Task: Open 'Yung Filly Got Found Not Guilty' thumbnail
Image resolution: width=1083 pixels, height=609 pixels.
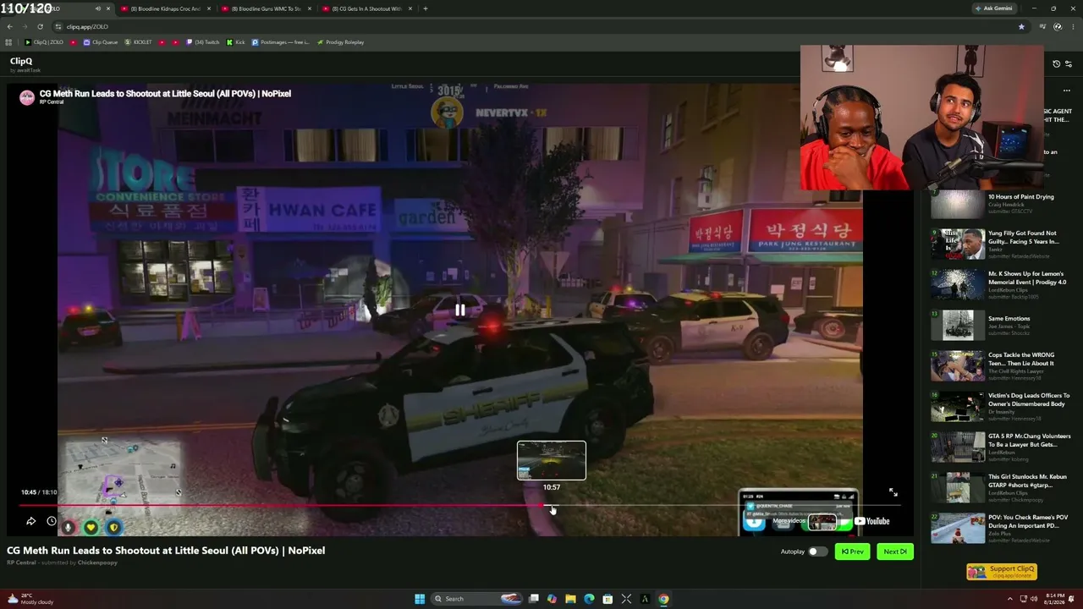Action: [958, 244]
